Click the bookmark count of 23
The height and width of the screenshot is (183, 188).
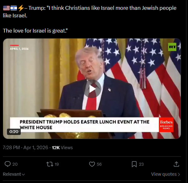coord(141,164)
